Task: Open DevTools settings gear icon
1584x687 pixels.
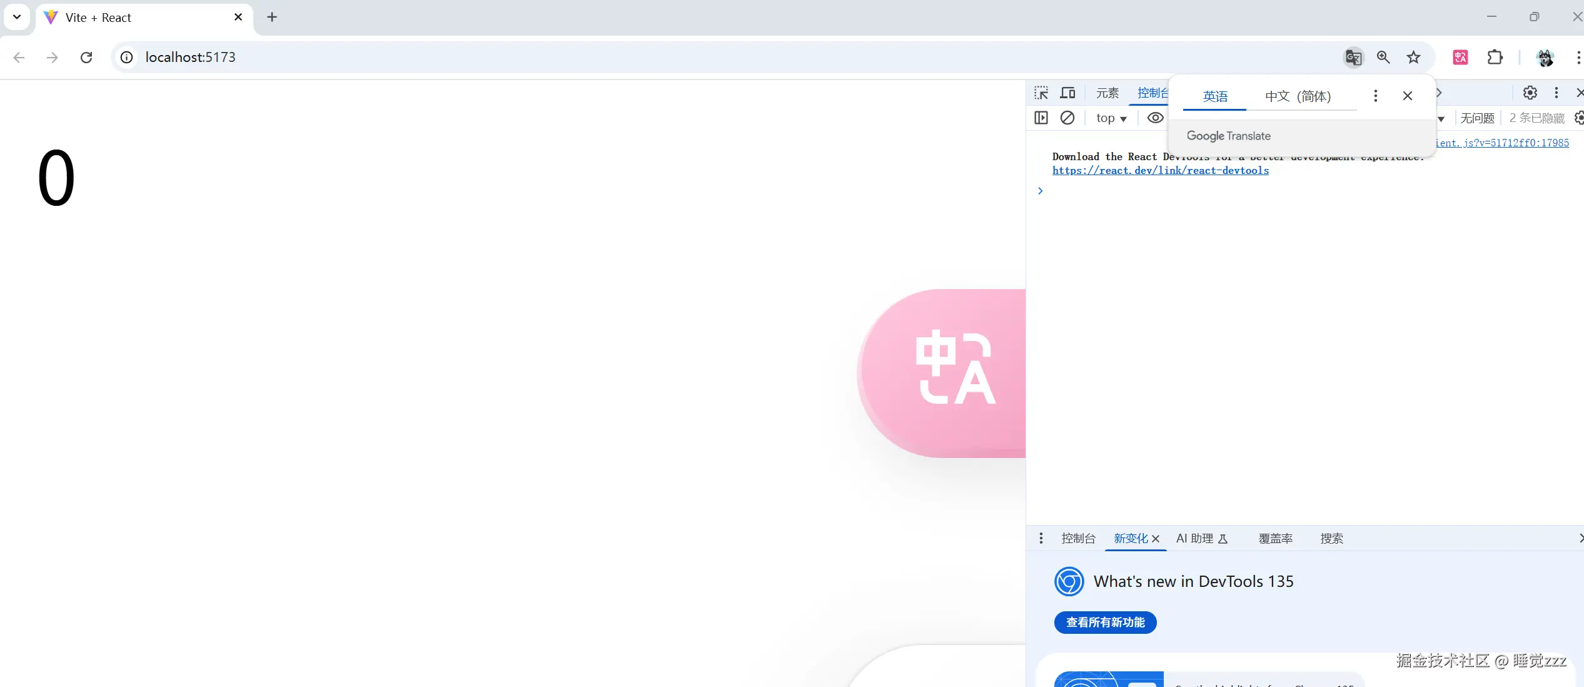Action: pyautogui.click(x=1530, y=93)
